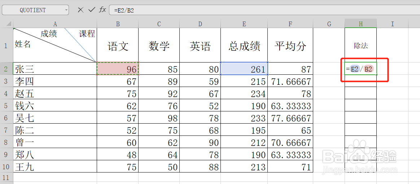
Task: Select row 5 header
Action: point(6,106)
